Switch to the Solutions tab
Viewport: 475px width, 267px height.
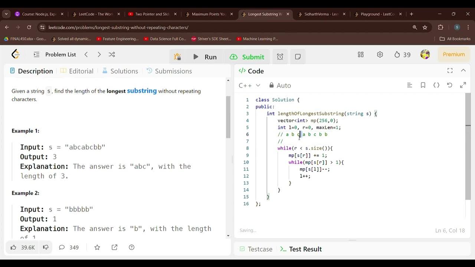[x=120, y=71]
